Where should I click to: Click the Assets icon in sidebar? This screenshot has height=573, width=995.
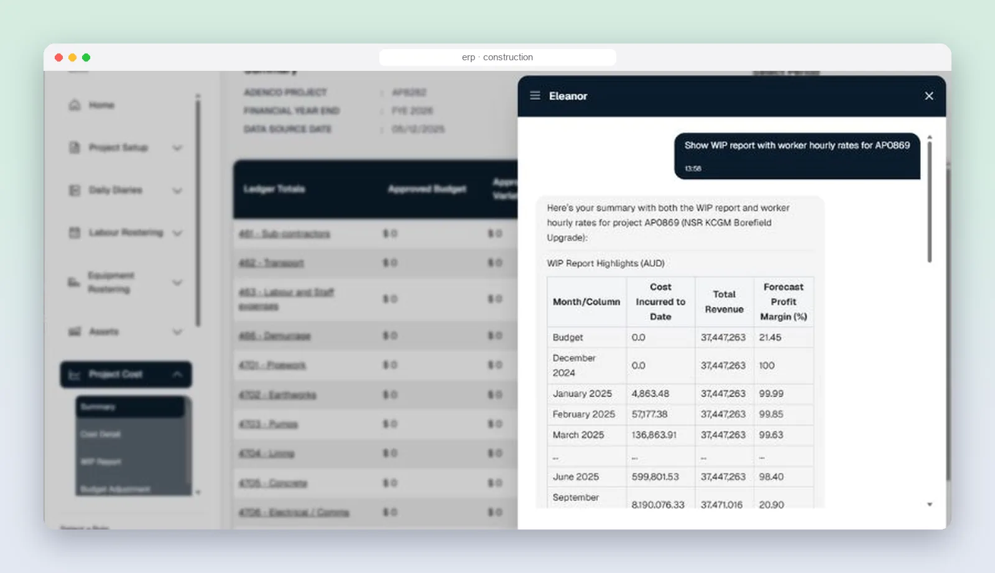75,331
